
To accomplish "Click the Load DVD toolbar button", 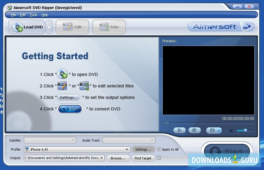I will [x=27, y=27].
